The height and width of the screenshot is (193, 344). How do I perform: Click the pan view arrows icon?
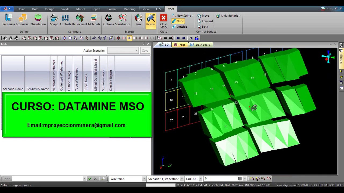[x=5, y=38]
